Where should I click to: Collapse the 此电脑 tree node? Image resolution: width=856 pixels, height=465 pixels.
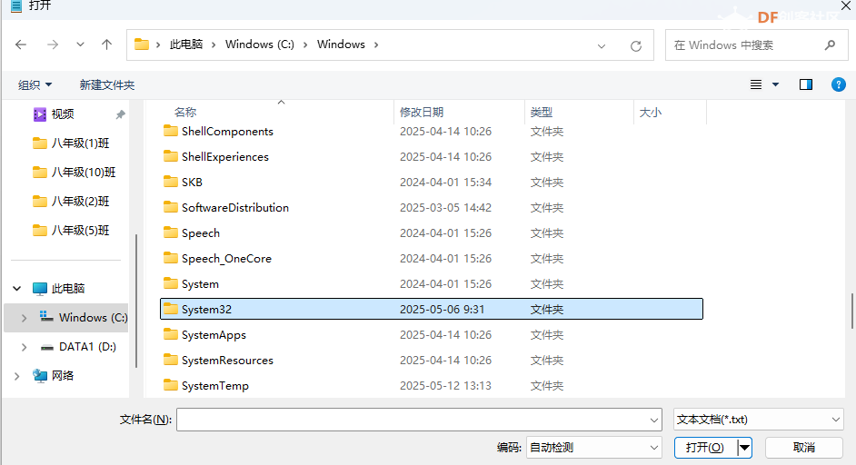(x=17, y=288)
